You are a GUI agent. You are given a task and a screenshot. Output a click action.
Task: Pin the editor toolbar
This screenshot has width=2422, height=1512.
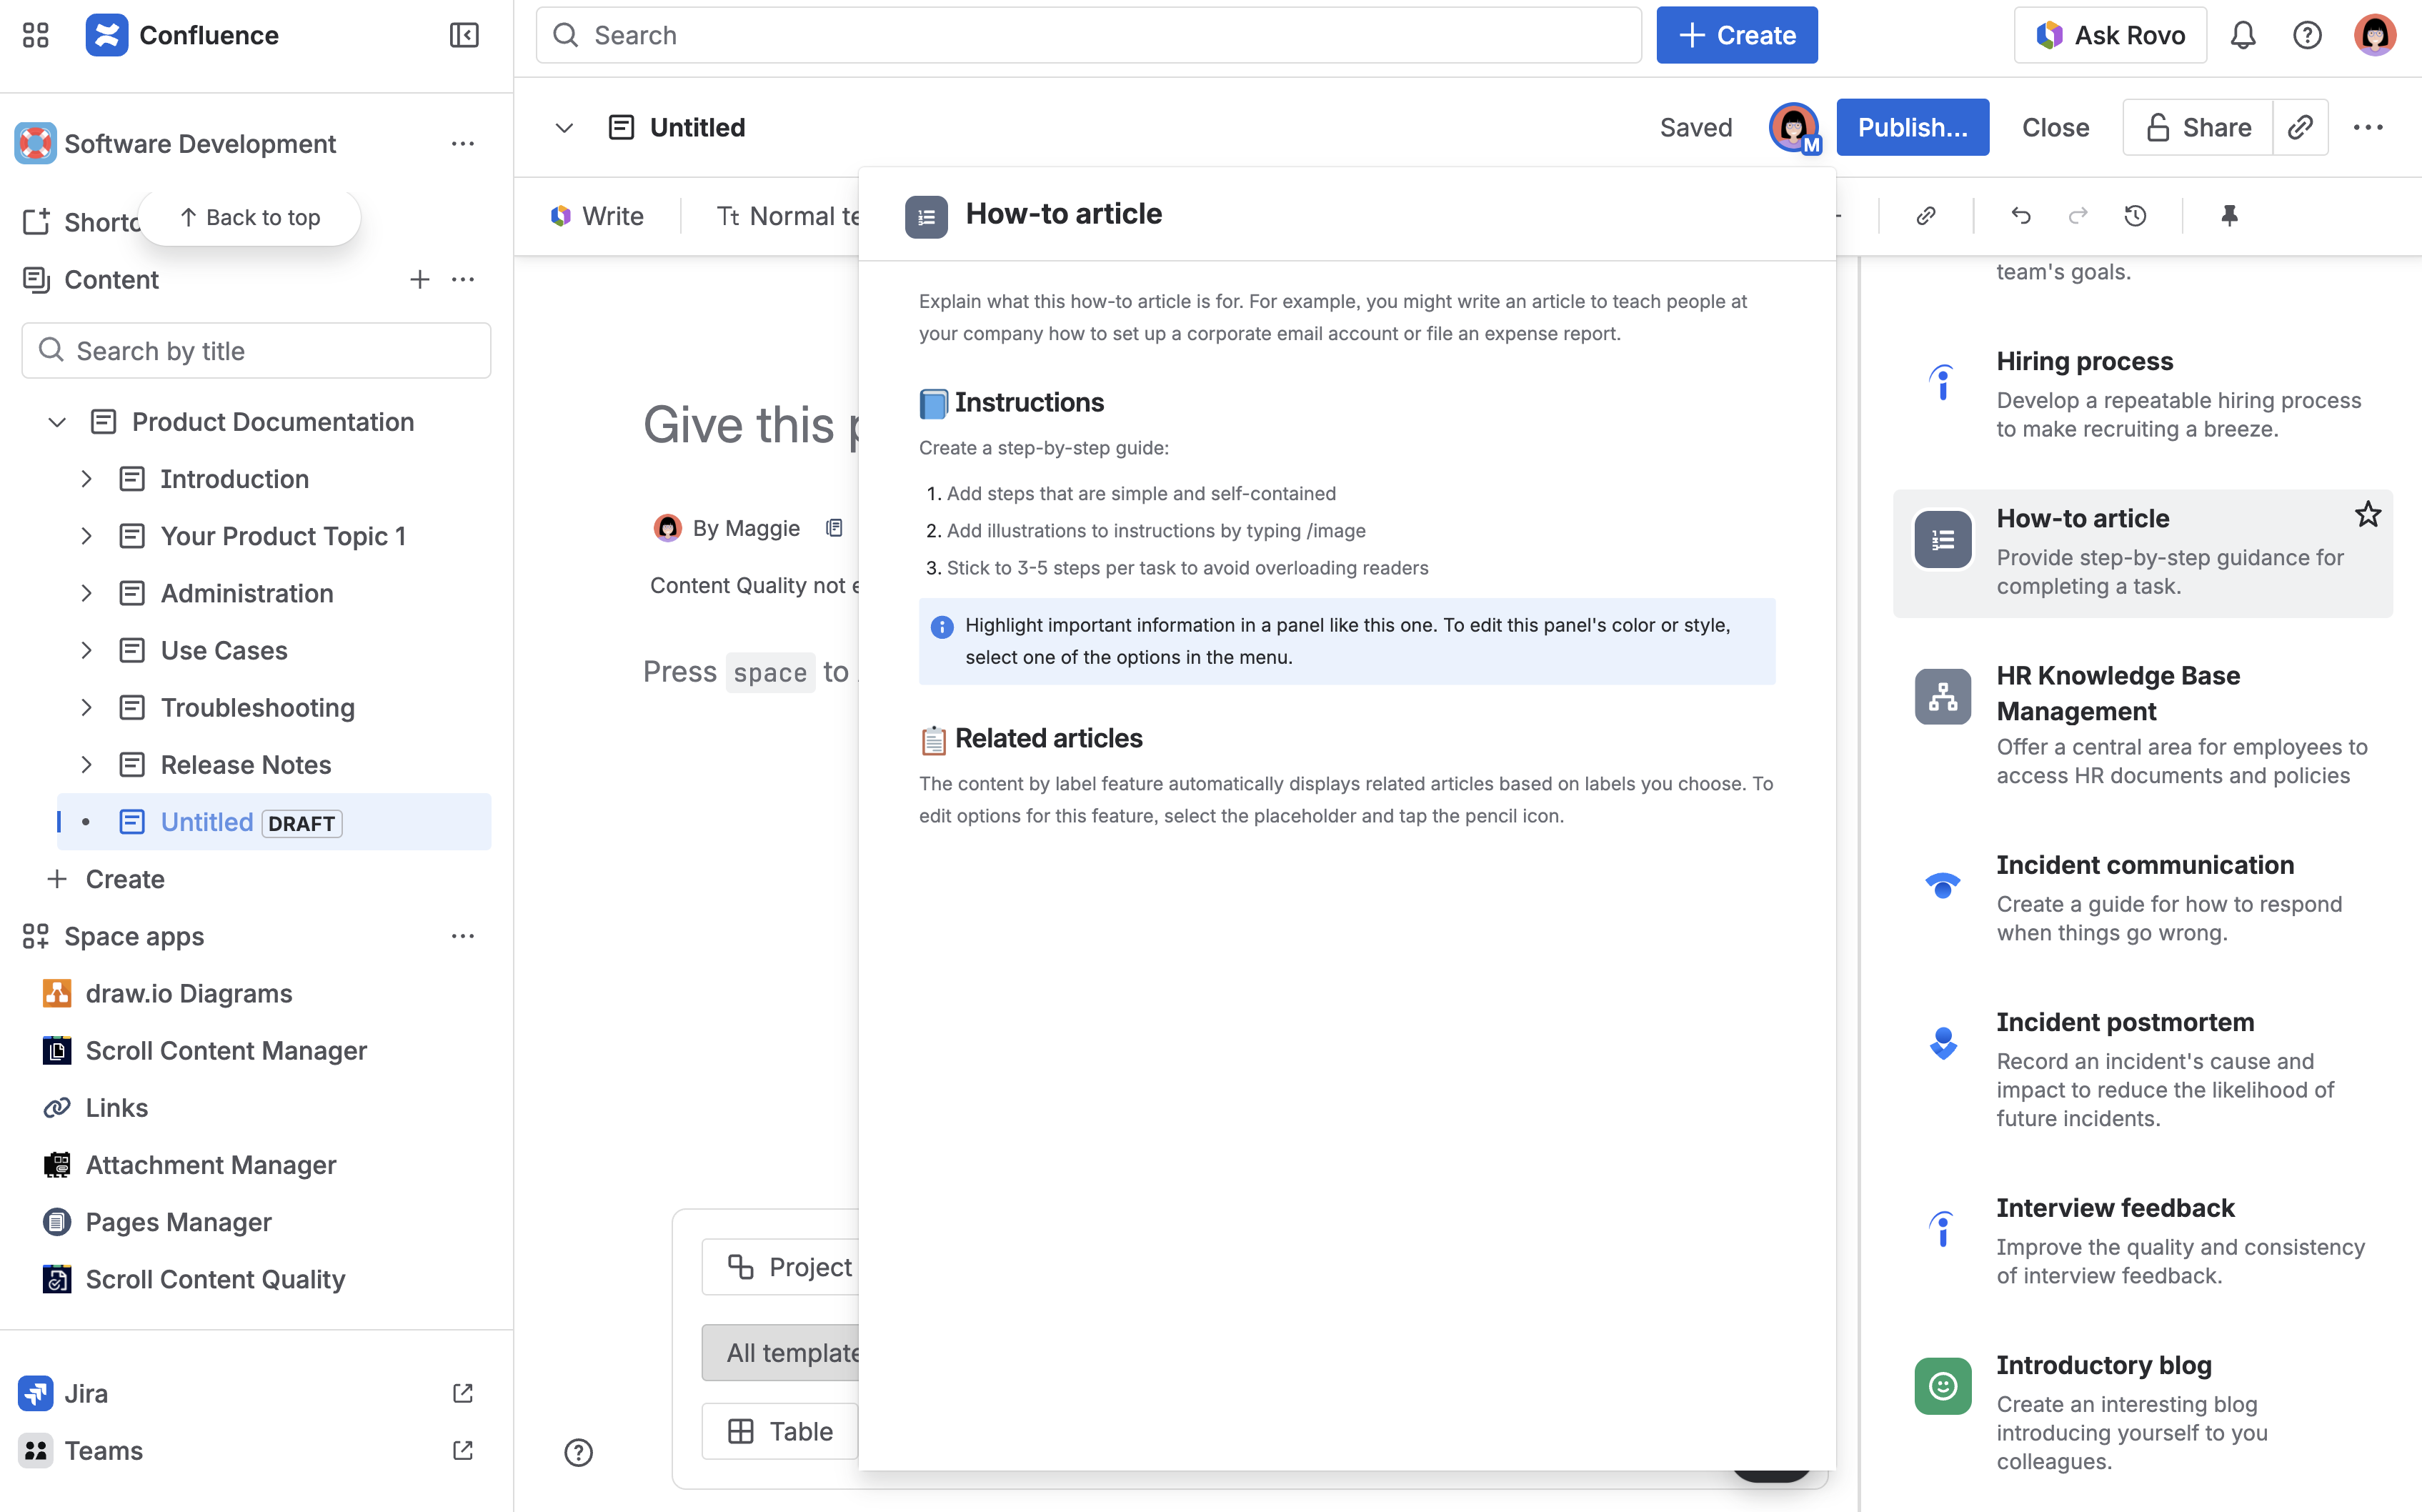click(x=2228, y=215)
